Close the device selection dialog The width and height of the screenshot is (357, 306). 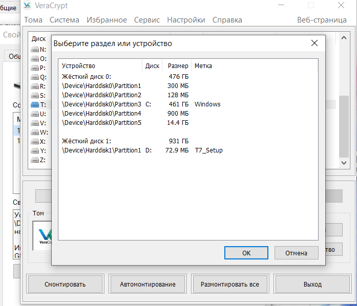[x=314, y=43]
